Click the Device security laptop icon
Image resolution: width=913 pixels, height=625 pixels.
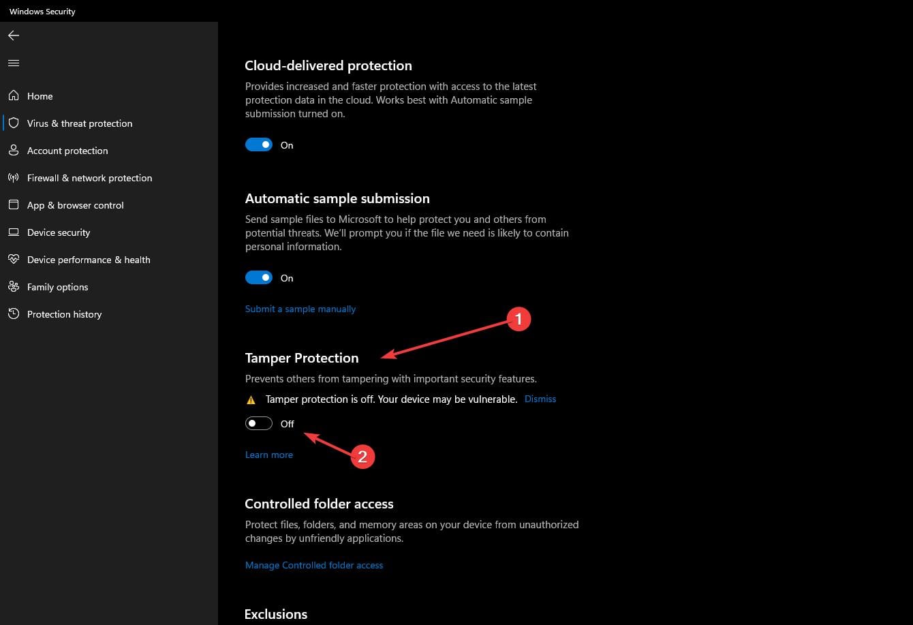(x=14, y=232)
